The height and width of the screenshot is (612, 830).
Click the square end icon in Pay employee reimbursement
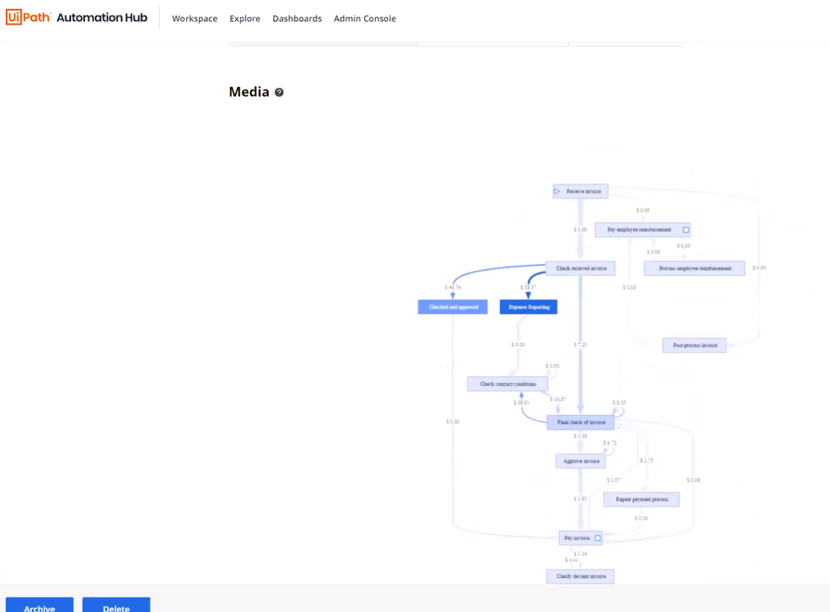tap(686, 230)
